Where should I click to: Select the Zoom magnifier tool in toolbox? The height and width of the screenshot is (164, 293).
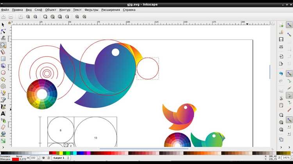click(x=3, y=45)
